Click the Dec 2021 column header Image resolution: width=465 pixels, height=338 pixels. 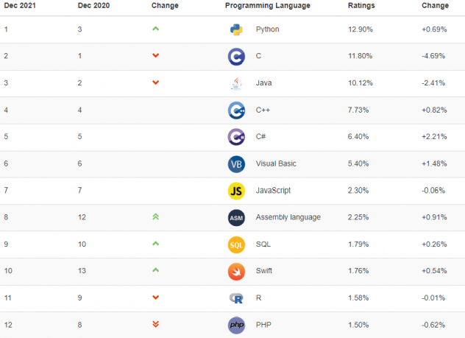[19, 6]
